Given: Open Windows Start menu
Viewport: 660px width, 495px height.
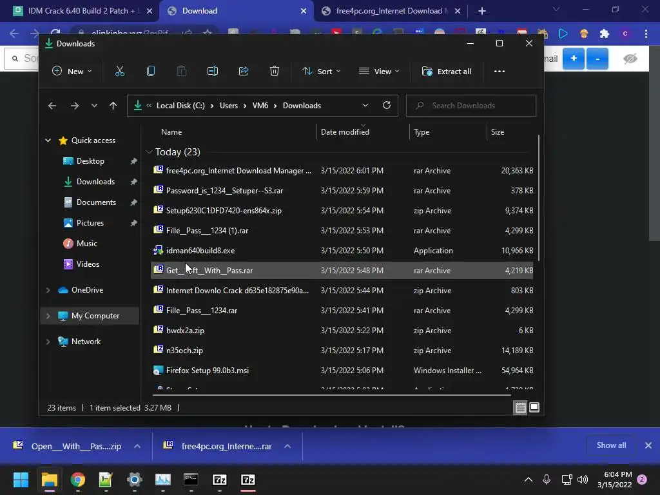Looking at the screenshot, I should click(x=21, y=480).
